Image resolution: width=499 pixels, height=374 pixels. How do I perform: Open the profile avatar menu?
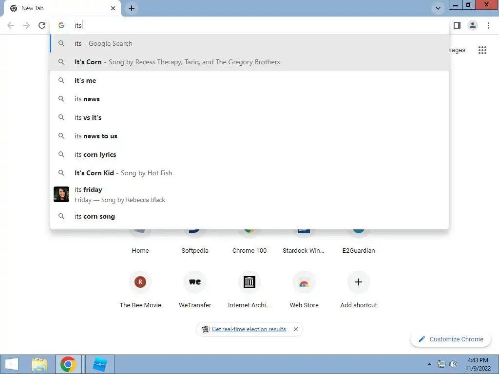473,25
